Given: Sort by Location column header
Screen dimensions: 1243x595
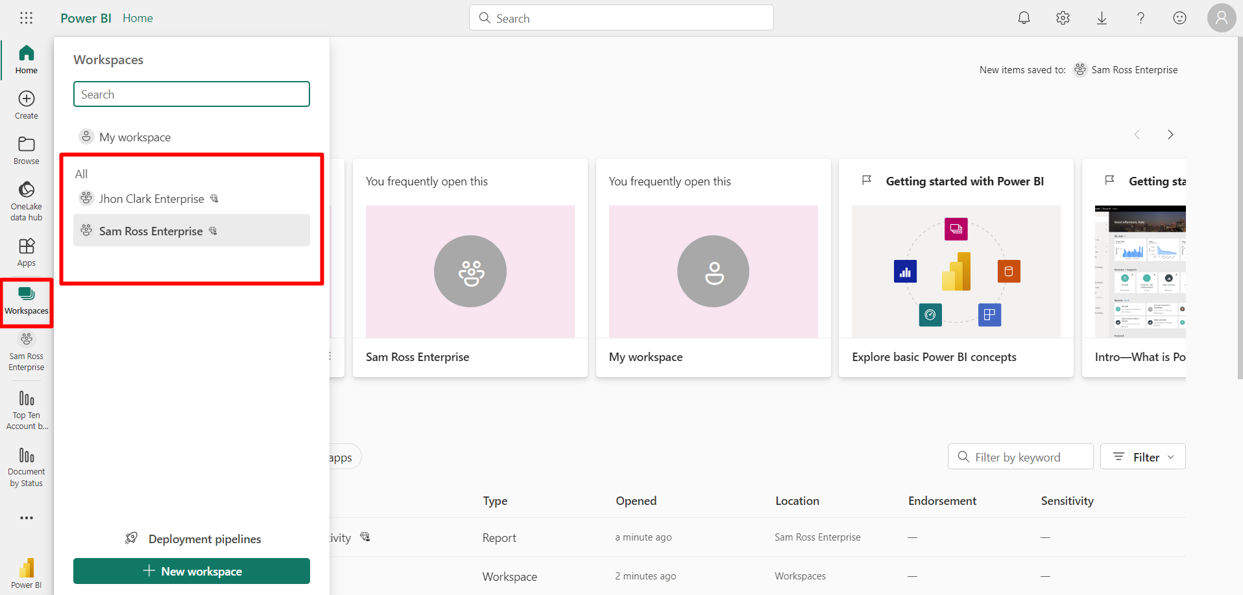Looking at the screenshot, I should (797, 500).
